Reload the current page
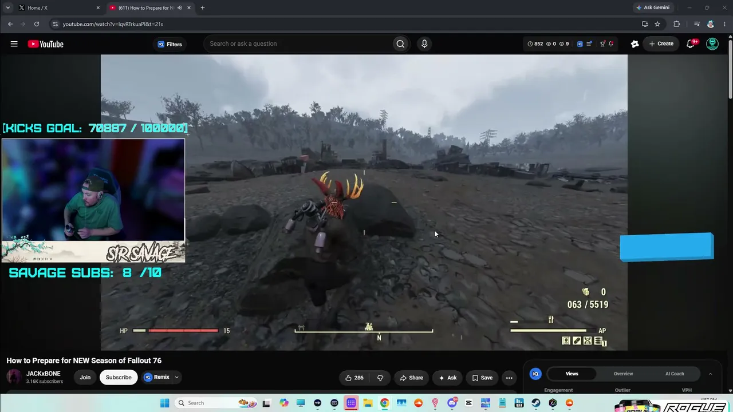 pyautogui.click(x=37, y=24)
